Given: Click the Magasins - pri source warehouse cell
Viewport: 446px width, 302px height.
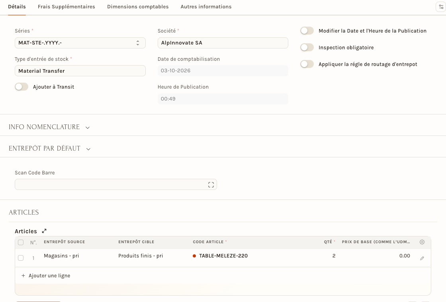Looking at the screenshot, I should pyautogui.click(x=78, y=258).
